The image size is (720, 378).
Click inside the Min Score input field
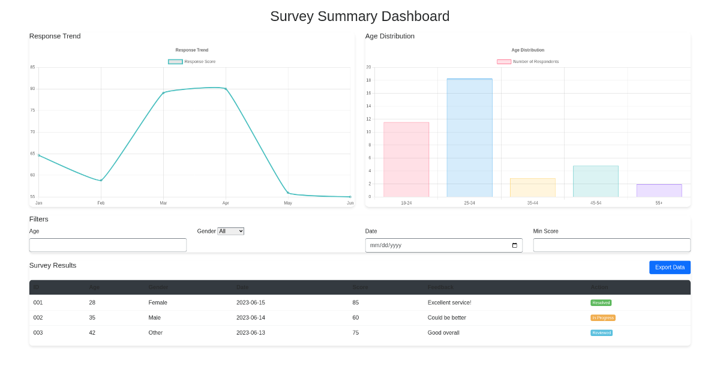(611, 245)
